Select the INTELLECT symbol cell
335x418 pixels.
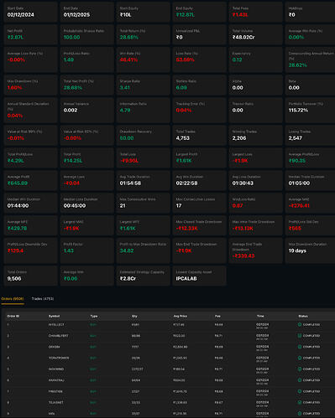tap(56, 325)
